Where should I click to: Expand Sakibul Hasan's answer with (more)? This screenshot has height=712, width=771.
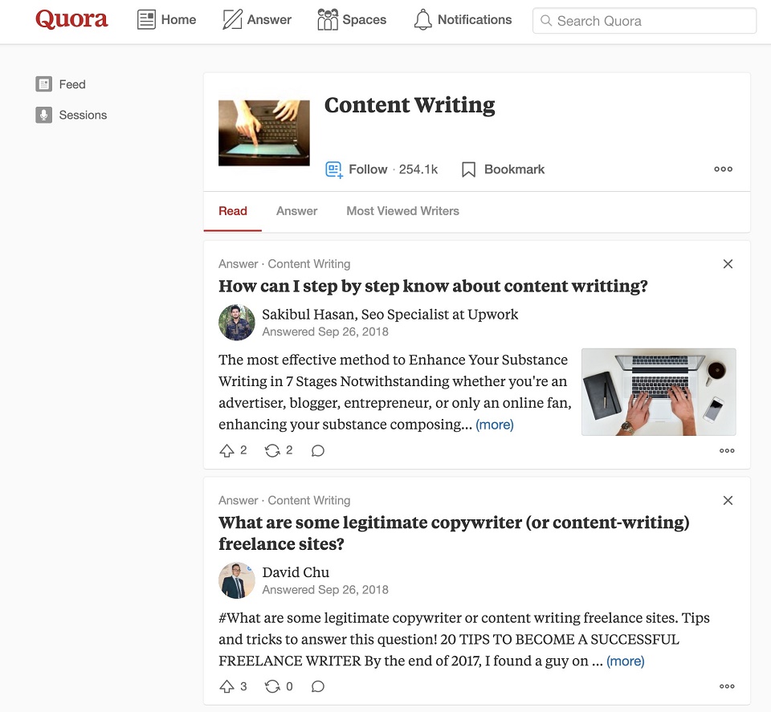[x=494, y=425]
